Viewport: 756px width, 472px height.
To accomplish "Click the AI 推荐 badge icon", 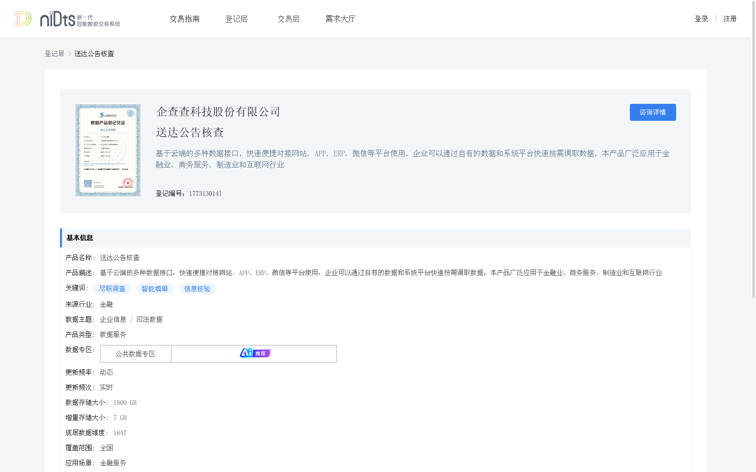I will click(x=255, y=353).
